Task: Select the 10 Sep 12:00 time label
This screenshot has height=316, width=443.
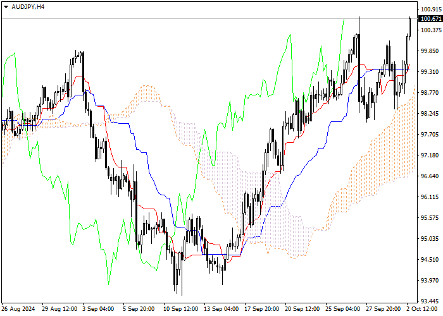Action: tap(181, 309)
